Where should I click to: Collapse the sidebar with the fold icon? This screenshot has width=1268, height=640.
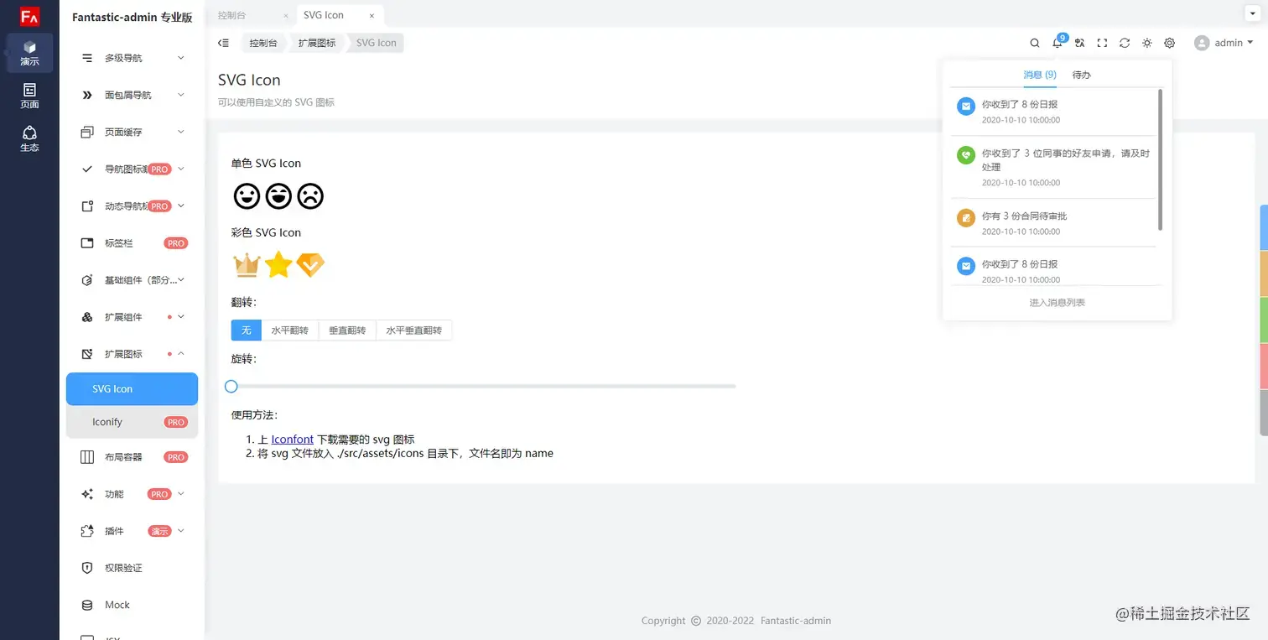tap(223, 43)
